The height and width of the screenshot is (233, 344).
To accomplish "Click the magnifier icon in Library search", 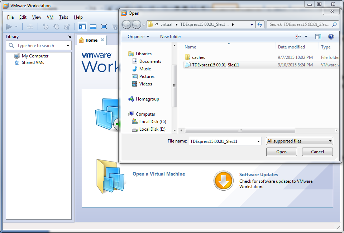I will (11, 46).
